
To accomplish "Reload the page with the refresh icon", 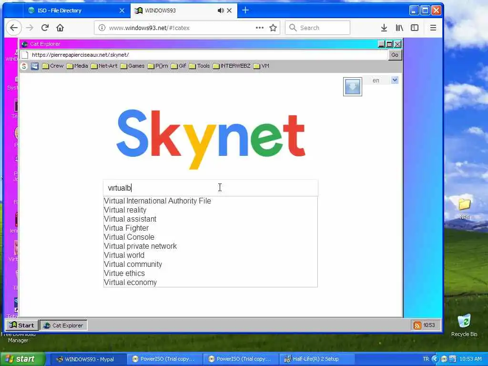I will [x=45, y=28].
